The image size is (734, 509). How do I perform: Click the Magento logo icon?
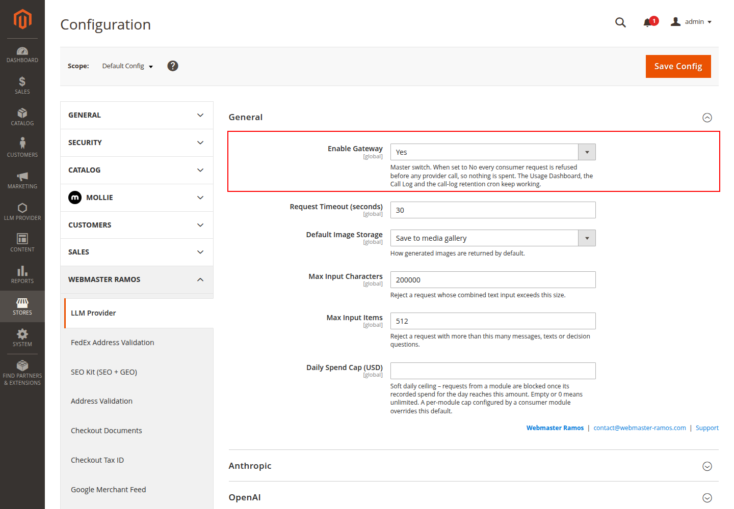pos(22,19)
